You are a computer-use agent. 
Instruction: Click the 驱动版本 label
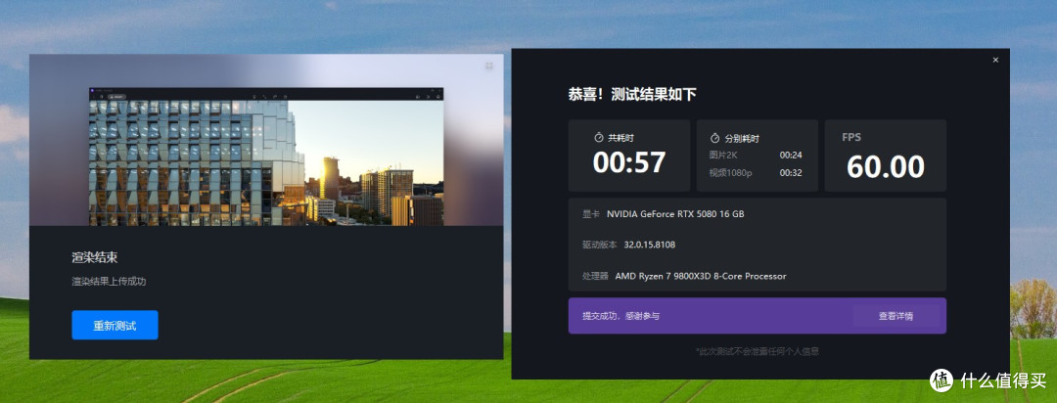(x=599, y=245)
